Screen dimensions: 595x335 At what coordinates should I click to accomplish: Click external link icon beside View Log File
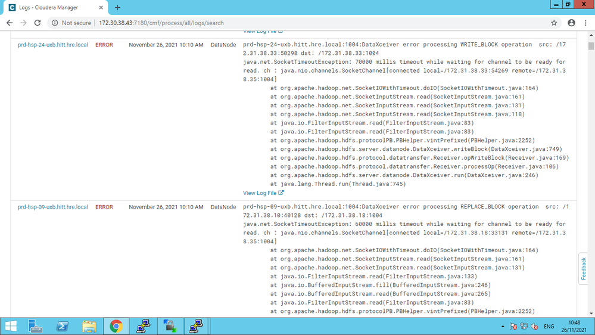[281, 193]
